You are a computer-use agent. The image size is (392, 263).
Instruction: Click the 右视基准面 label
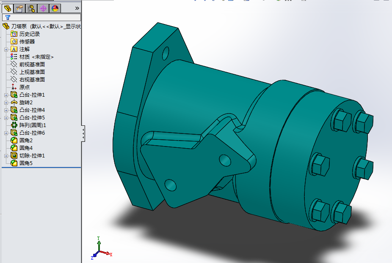click(32, 79)
